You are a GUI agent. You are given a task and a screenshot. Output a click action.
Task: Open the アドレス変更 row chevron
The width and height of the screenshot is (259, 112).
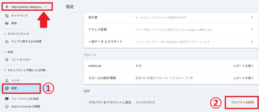point(252,30)
